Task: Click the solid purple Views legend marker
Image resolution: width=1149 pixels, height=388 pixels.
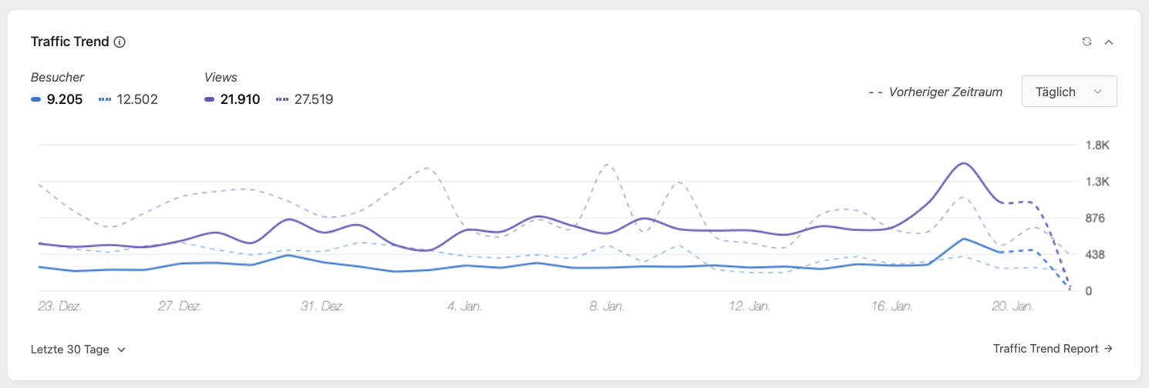Action: point(210,99)
